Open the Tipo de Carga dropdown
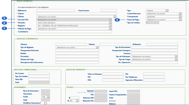The width and height of the screenshot is (189, 105). pyautogui.click(x=154, y=60)
